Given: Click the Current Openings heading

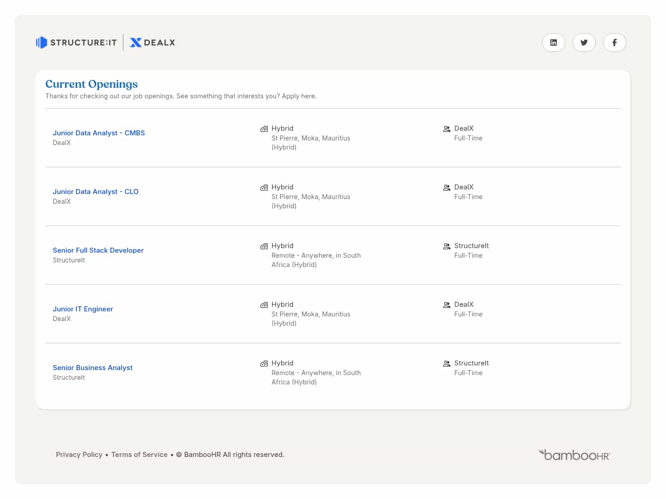Looking at the screenshot, I should click(92, 84).
